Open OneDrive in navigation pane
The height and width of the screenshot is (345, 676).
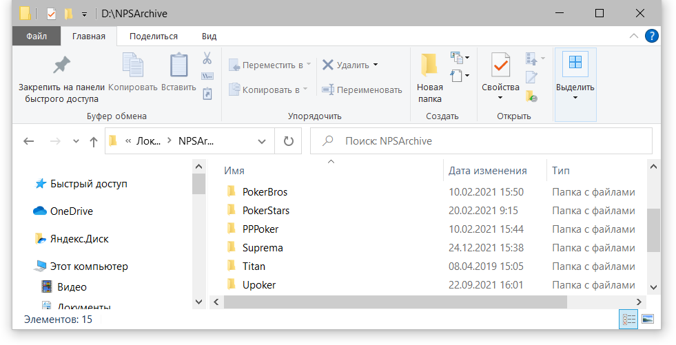[71, 211]
